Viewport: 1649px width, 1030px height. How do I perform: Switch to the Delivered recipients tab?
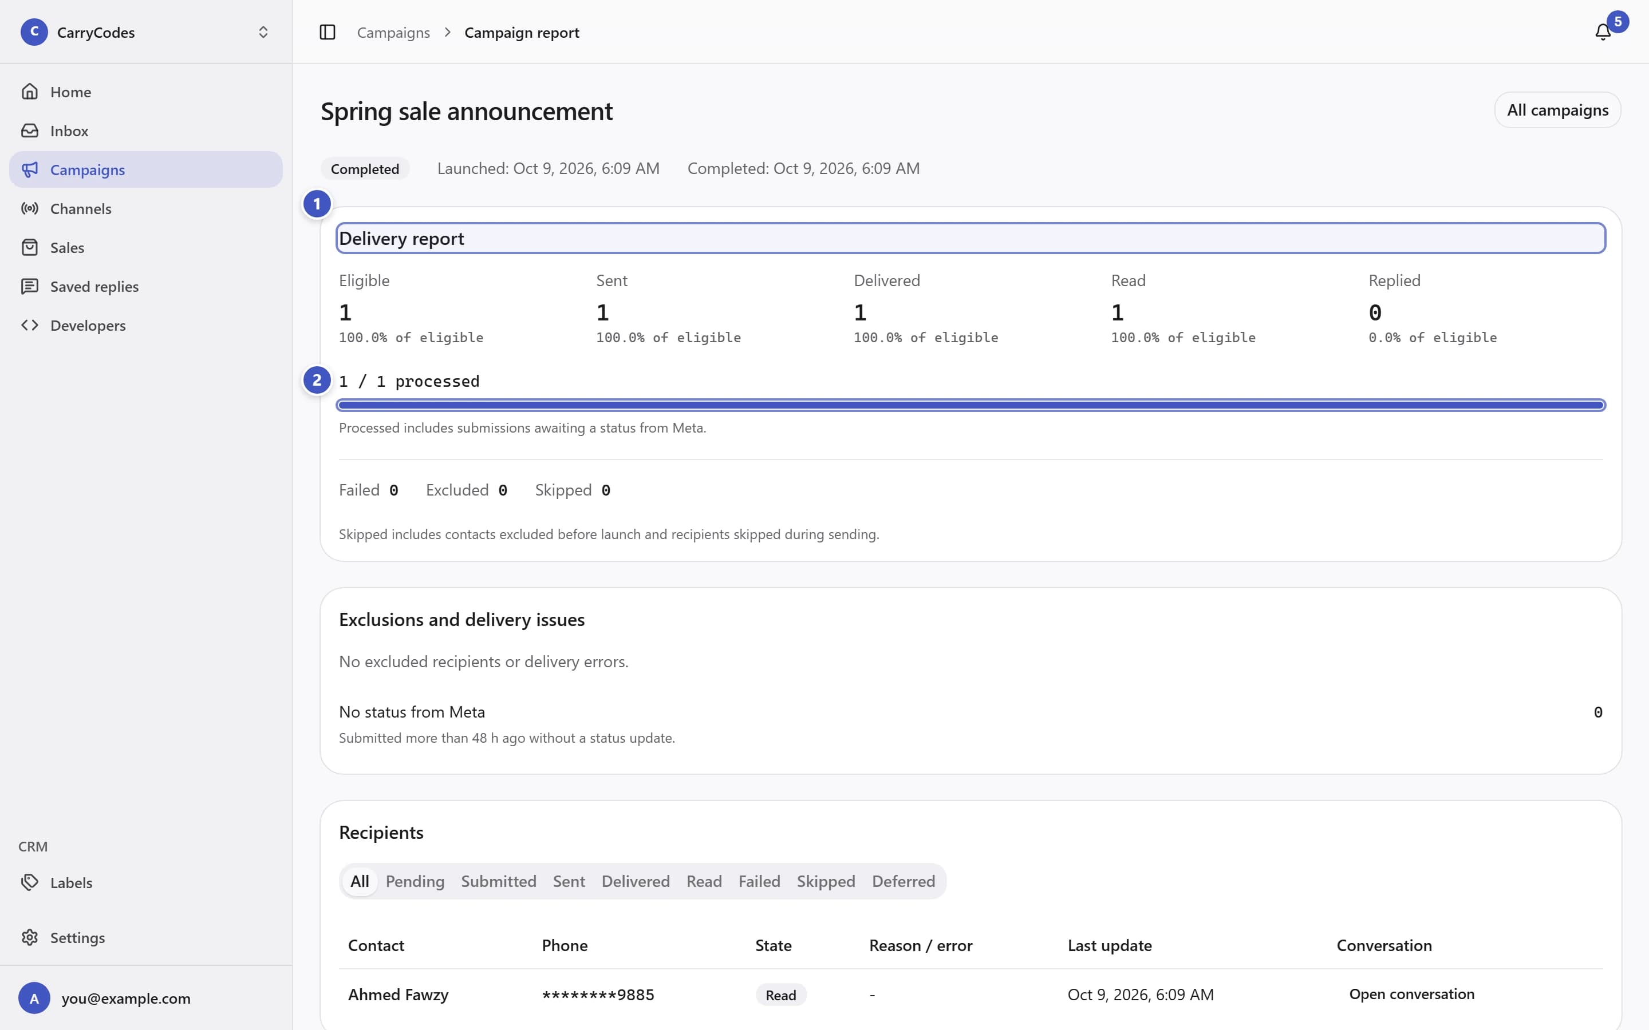635,881
